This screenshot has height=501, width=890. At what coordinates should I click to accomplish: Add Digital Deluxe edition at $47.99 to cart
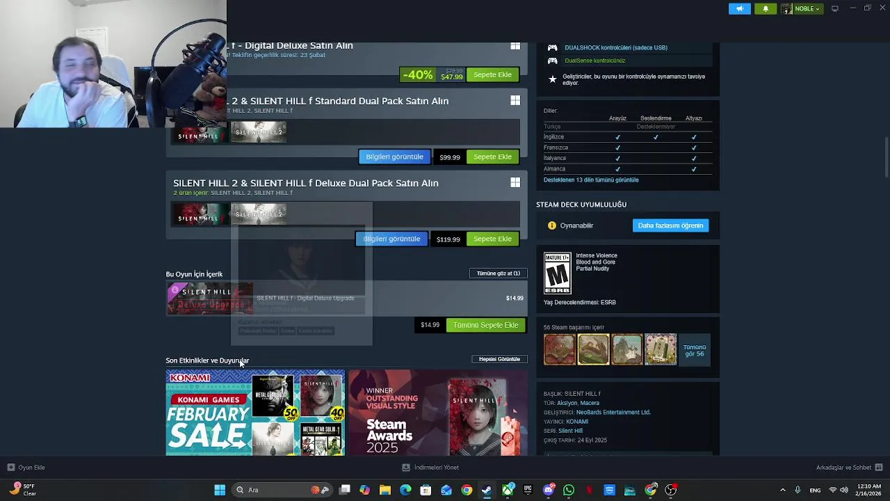click(x=492, y=74)
